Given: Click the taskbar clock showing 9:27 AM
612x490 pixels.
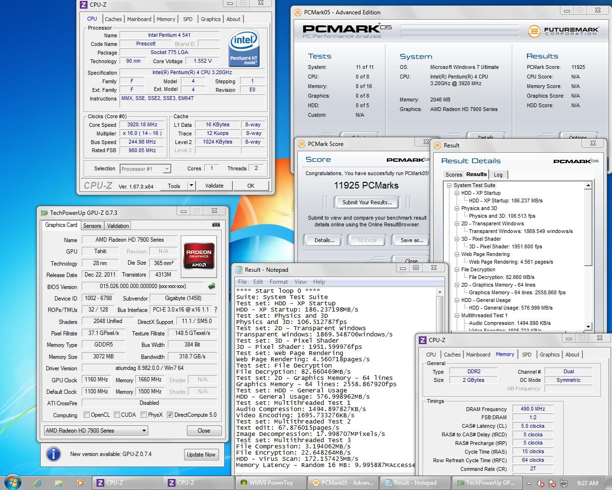Looking at the screenshot, I should point(587,483).
